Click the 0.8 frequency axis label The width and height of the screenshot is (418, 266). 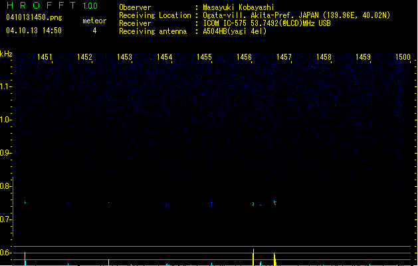coord(5,186)
